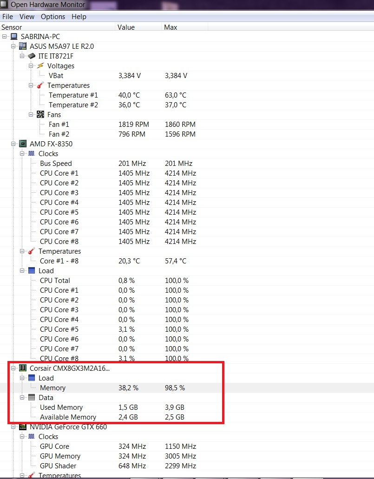The height and width of the screenshot is (479, 374).
Task: Click the Fans icon under ITE IT8721F
Action: tap(40, 114)
